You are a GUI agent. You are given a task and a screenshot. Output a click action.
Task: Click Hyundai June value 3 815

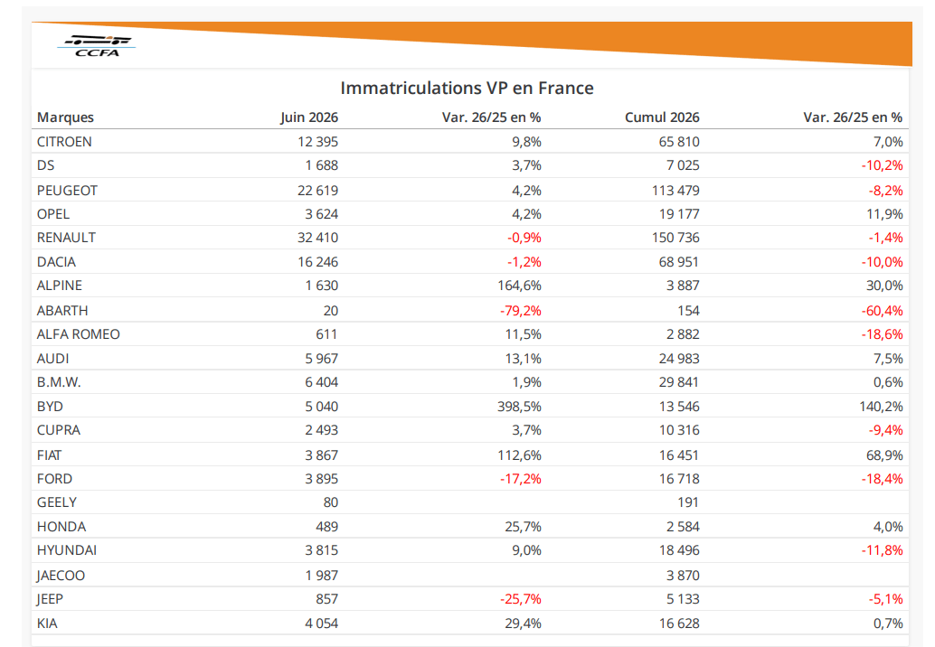coord(321,550)
